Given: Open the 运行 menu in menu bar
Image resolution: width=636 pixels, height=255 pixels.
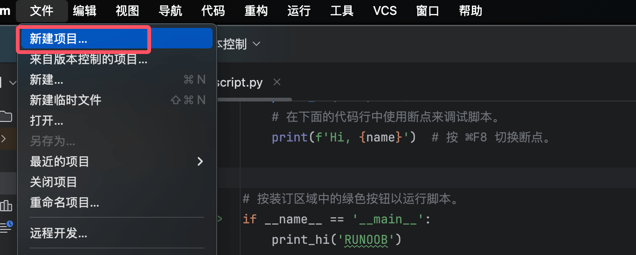Looking at the screenshot, I should pyautogui.click(x=299, y=11).
